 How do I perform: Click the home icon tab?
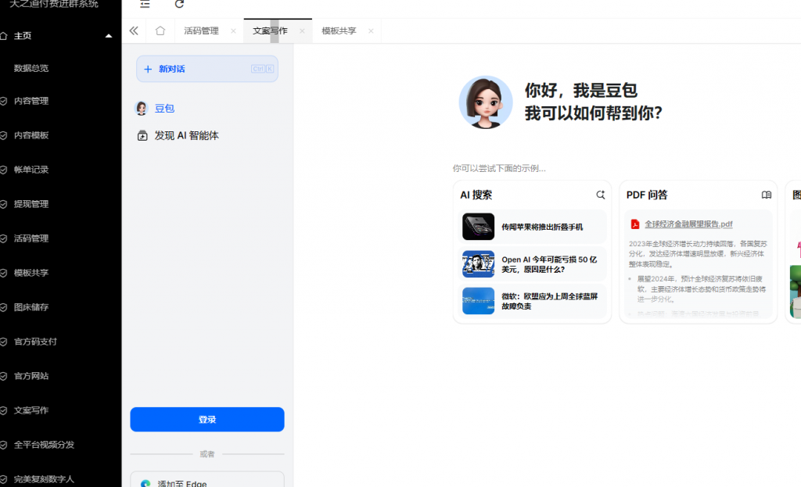(x=160, y=31)
